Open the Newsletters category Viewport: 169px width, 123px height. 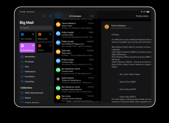pyautogui.click(x=30, y=57)
